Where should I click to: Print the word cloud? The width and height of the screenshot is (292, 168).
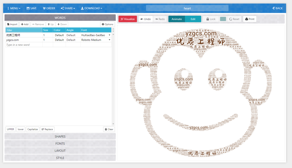(250, 19)
